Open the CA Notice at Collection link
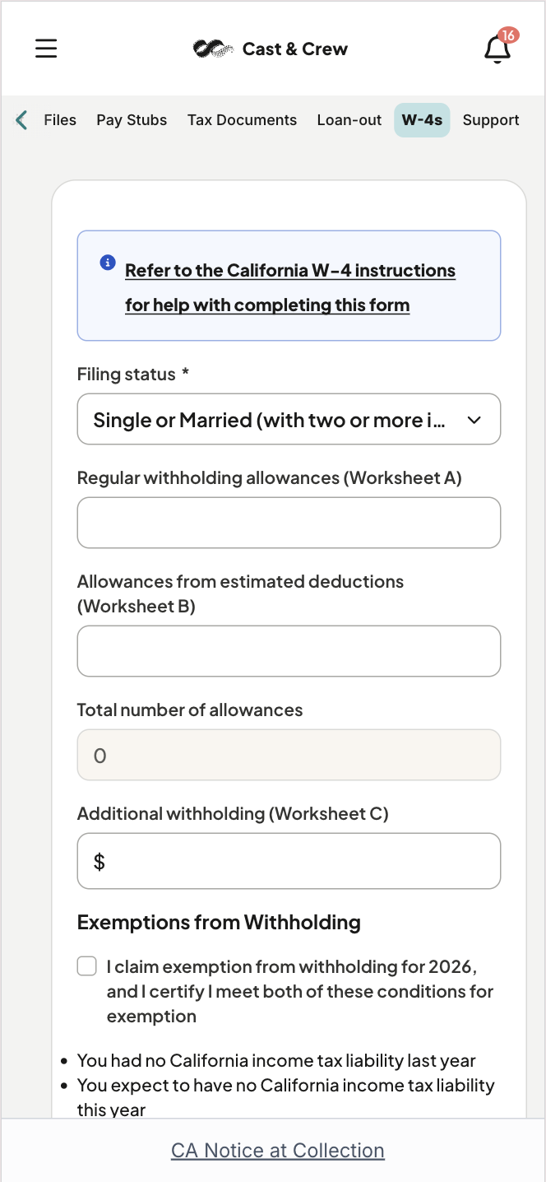 278,1151
